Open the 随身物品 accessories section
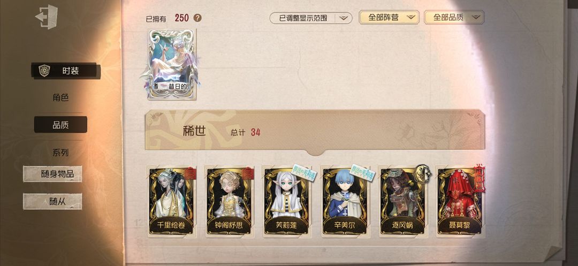Screen dimensions: 578x266 point(52,174)
